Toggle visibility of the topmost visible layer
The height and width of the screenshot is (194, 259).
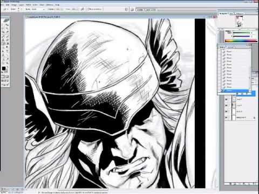point(226,99)
